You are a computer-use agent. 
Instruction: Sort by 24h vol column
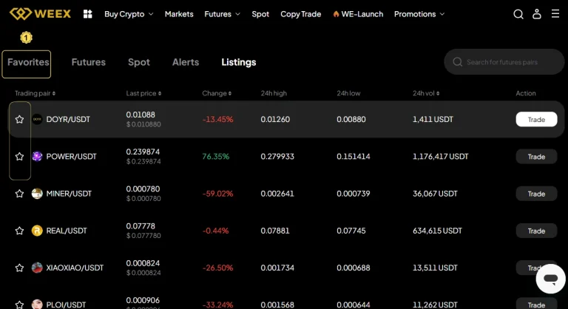tap(426, 93)
